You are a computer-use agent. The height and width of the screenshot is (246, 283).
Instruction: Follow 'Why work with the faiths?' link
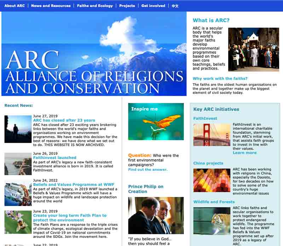pos(220,78)
